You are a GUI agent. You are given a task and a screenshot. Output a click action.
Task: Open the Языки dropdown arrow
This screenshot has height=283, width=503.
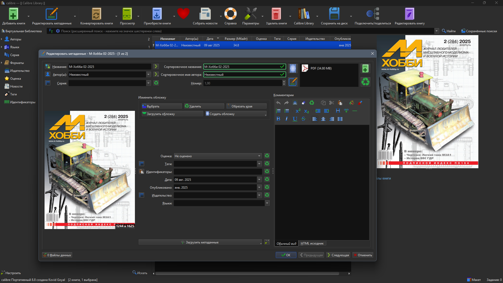click(267, 203)
